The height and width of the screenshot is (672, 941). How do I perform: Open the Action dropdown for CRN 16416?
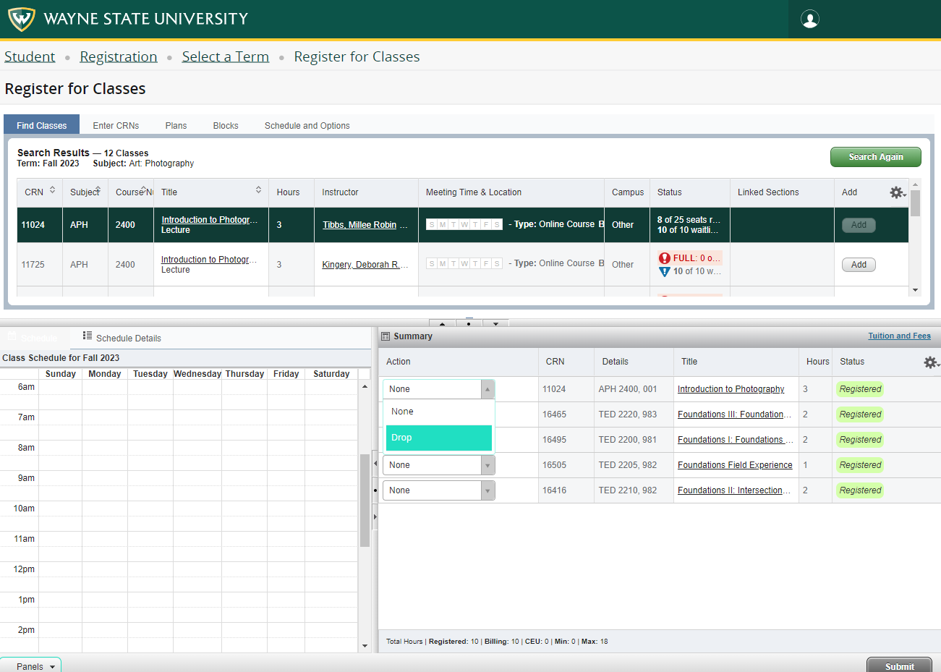click(438, 490)
